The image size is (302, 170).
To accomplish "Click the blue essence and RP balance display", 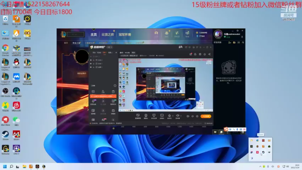I will point(202,34).
